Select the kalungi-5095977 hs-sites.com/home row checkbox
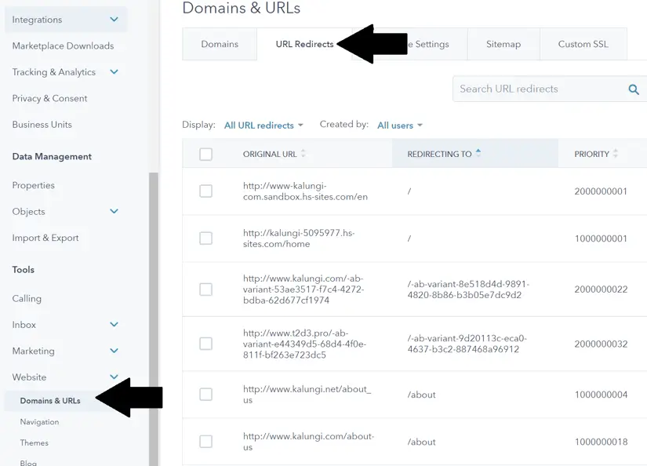 [x=205, y=238]
